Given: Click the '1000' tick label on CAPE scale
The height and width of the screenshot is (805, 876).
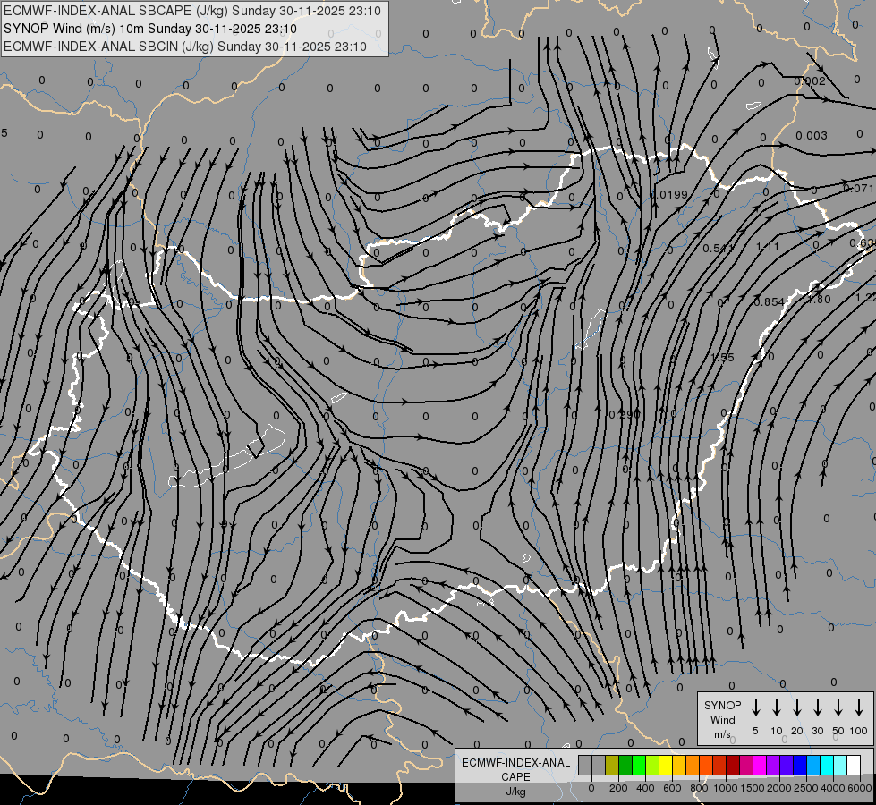Looking at the screenshot, I should coord(726,788).
